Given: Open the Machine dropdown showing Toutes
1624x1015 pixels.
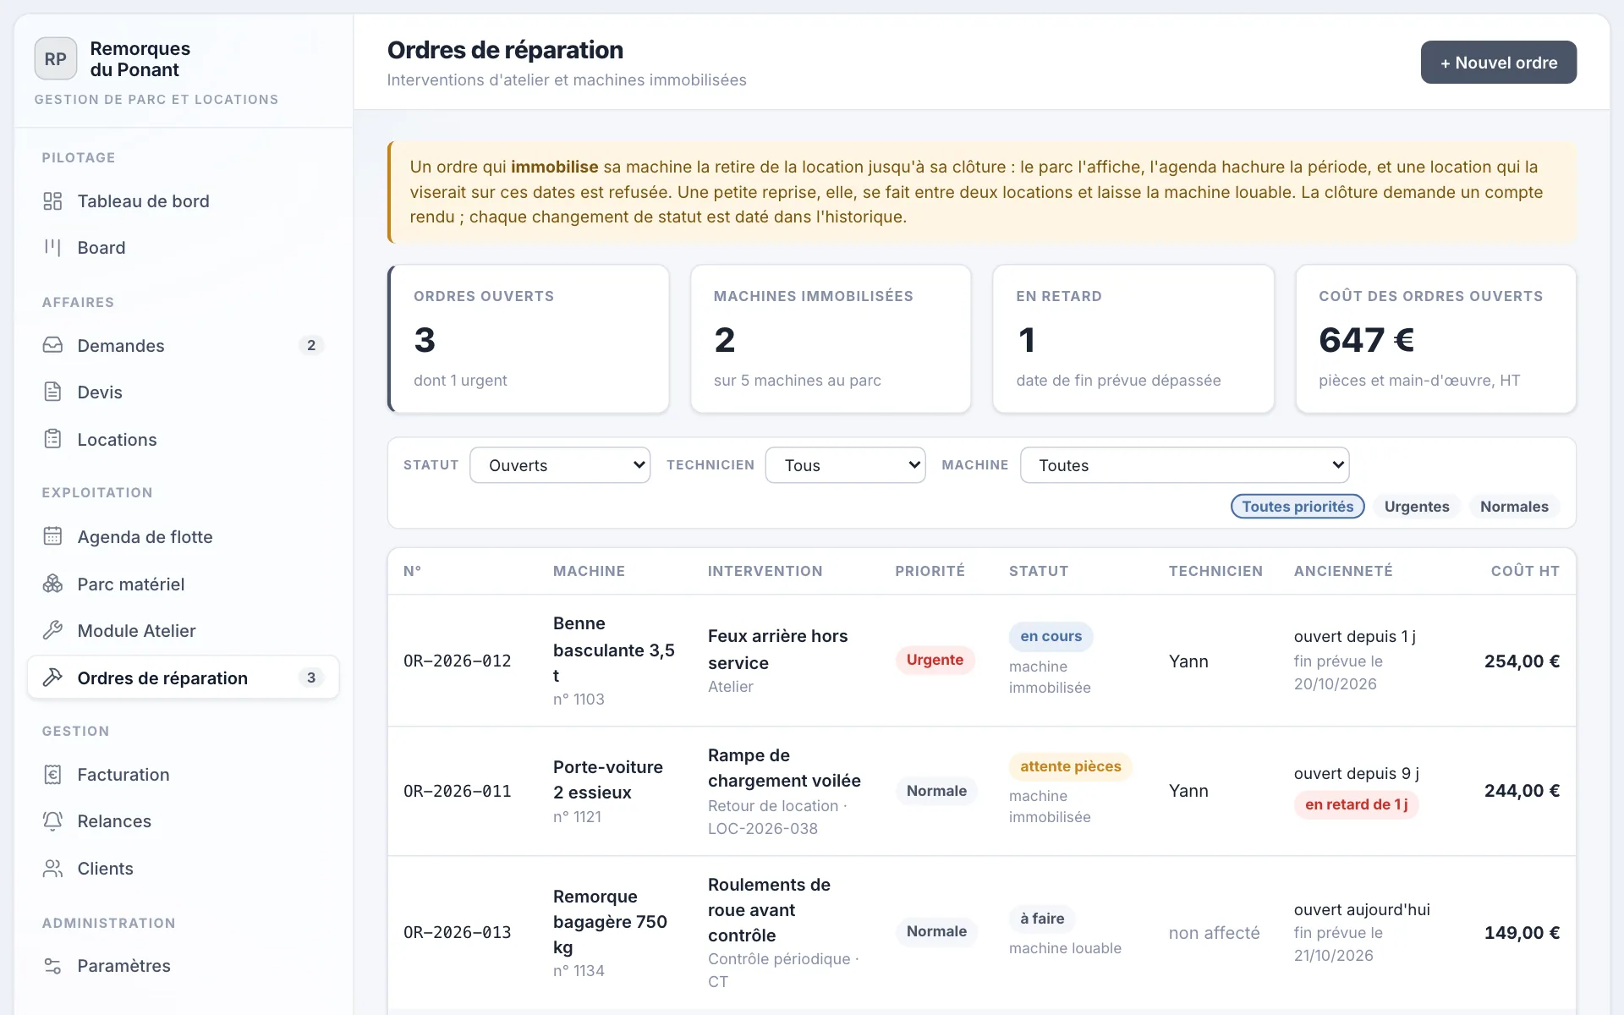Looking at the screenshot, I should pos(1184,465).
